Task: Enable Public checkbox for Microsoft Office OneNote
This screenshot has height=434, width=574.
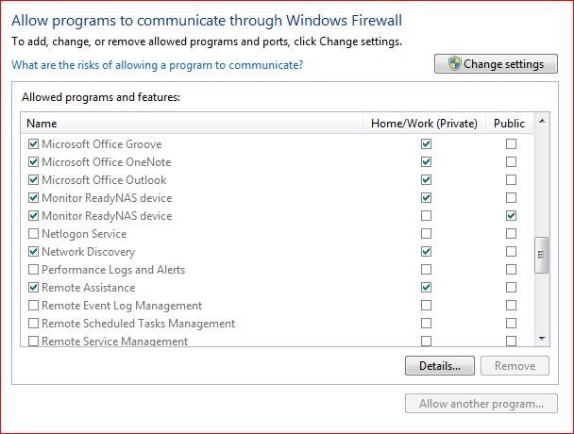Action: (x=511, y=161)
